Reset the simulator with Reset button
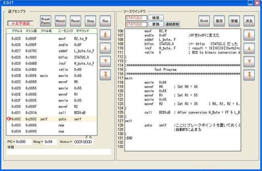The height and width of the screenshot is (171, 262). (75, 20)
